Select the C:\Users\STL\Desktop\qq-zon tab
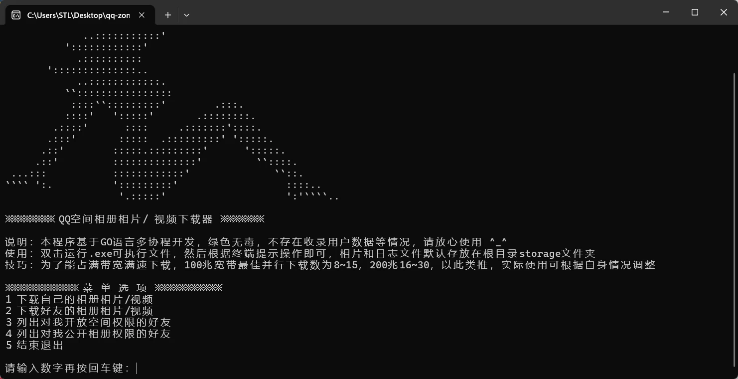The width and height of the screenshot is (738, 379). click(x=80, y=15)
